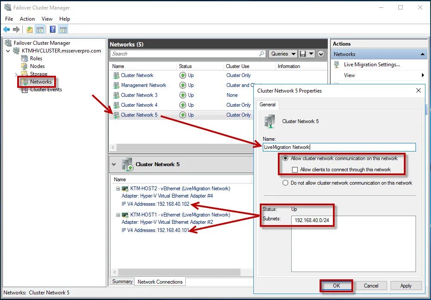Click the Roles node icon in the tree
This screenshot has width=431, height=300.
[x=25, y=58]
